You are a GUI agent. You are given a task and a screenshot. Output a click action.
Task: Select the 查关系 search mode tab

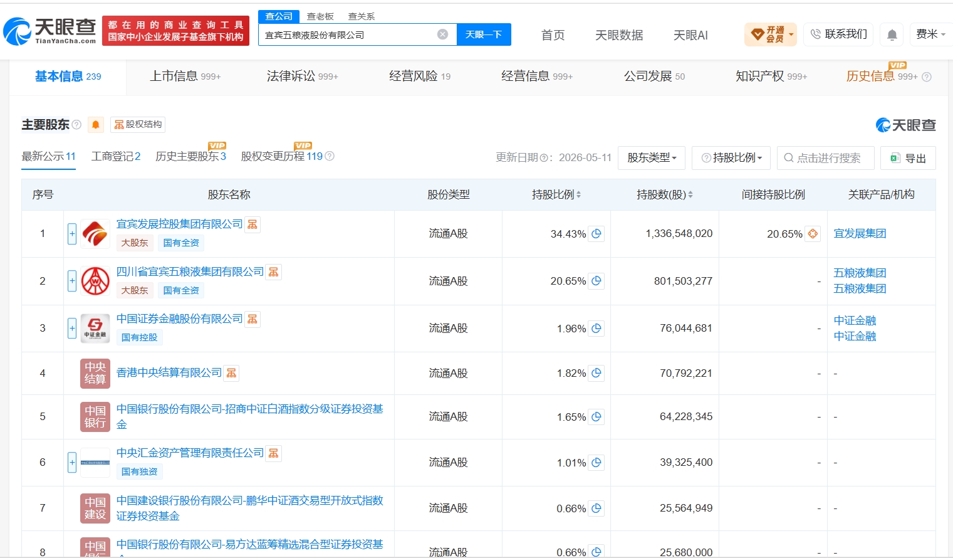click(362, 16)
